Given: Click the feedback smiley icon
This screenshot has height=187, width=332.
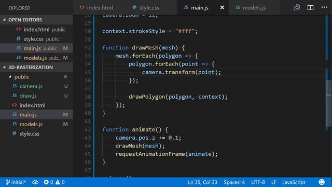Looking at the screenshot, I should [322, 182].
